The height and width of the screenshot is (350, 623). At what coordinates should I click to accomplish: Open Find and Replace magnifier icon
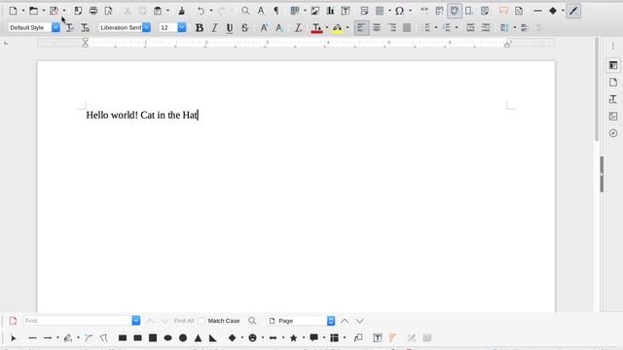pos(245,11)
